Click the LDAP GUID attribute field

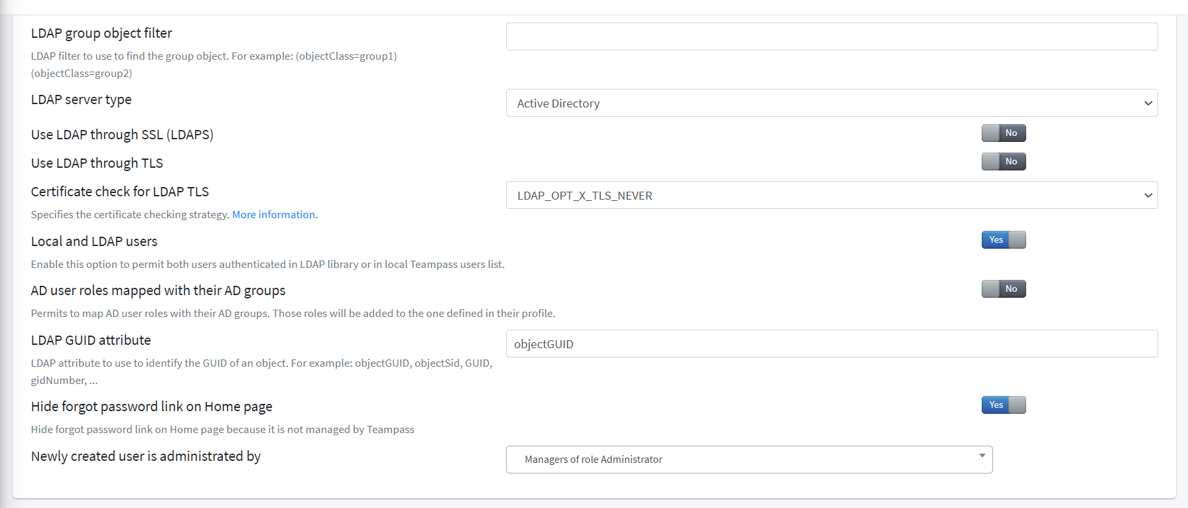[x=831, y=344]
